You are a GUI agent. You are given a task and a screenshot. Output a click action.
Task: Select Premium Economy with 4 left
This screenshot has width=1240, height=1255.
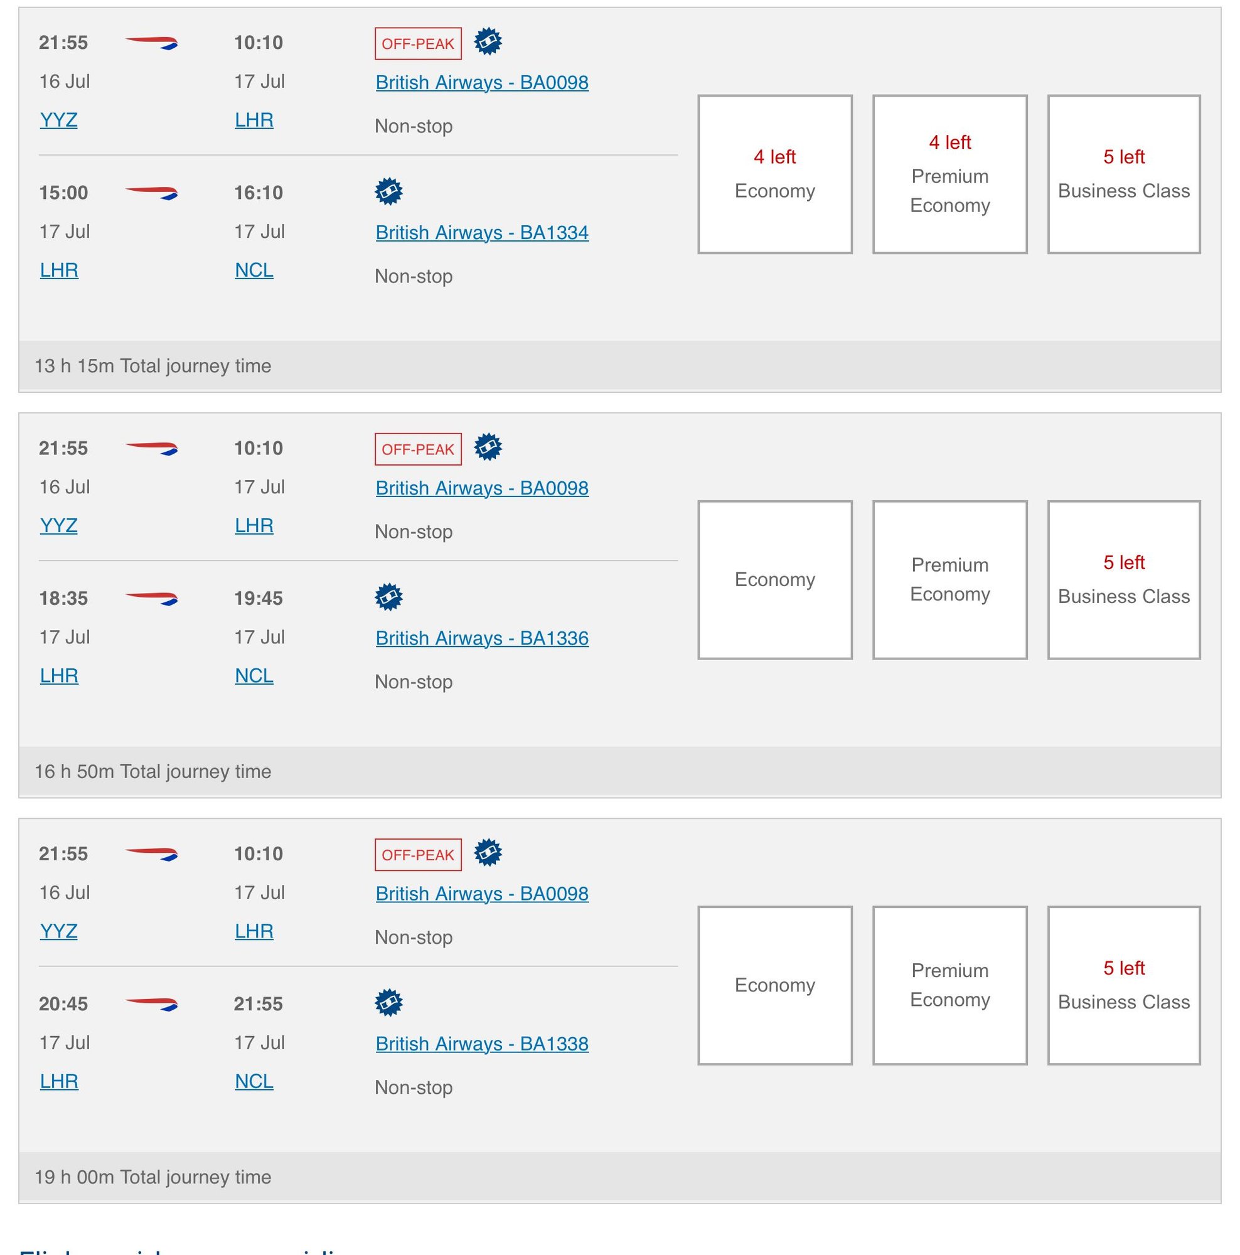click(949, 174)
